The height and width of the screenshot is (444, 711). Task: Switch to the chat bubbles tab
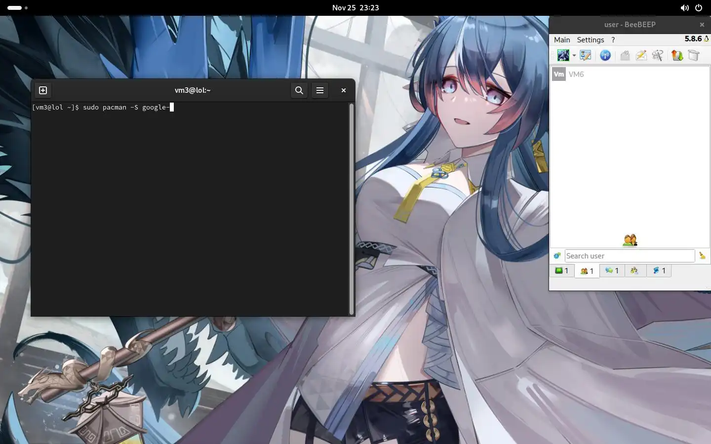[x=612, y=270]
